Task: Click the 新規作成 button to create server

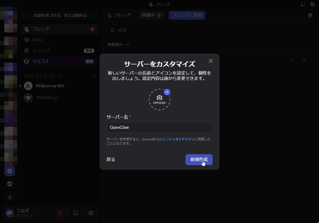Action: (199, 160)
